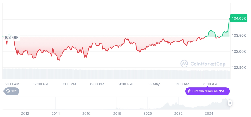Screen dimensions: 251x117
Task: Click the 102.50K y-axis label
Action: tap(239, 68)
